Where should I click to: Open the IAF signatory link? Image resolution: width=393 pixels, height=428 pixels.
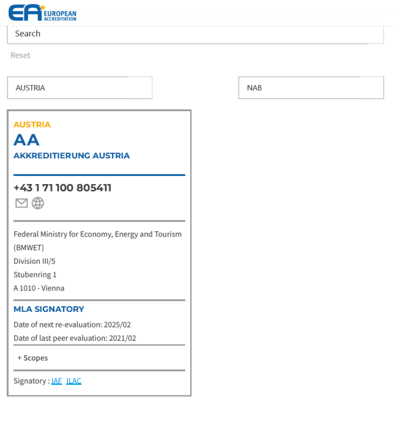[57, 381]
